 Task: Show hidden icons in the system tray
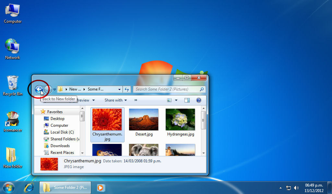(x=280, y=188)
